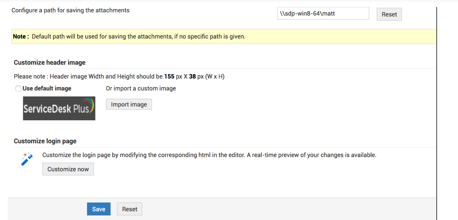Select the Use default image radio button
The width and height of the screenshot is (458, 220).
(18, 89)
